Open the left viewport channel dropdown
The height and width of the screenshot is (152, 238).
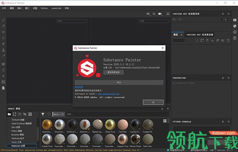pyautogui.click(x=72, y=21)
